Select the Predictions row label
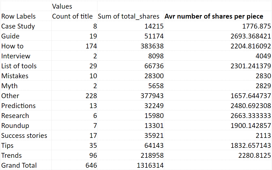 pyautogui.click(x=26, y=106)
